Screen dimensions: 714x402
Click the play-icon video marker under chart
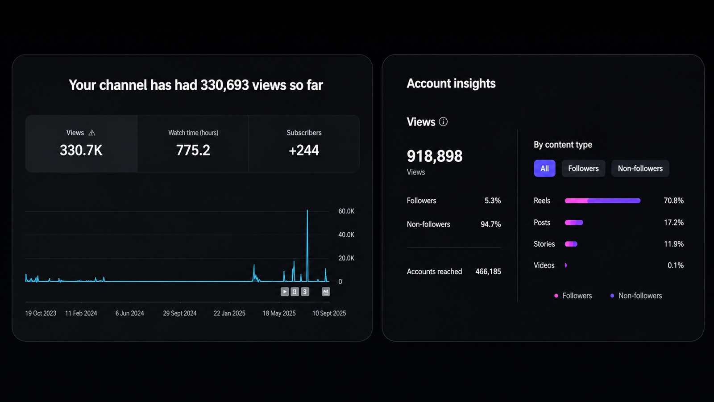click(x=285, y=292)
